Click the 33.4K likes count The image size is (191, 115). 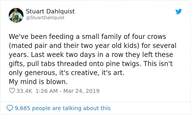[24, 91]
